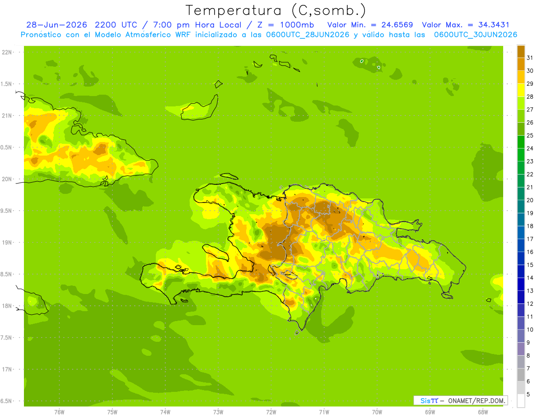Select legend gray band between 6 and 7
Image resolution: width=542 pixels, height=418 pixels.
[521, 375]
